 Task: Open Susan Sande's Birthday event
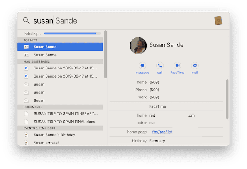[54, 135]
